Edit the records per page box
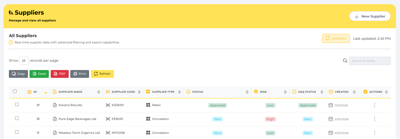The height and width of the screenshot is (139, 400). tap(24, 61)
